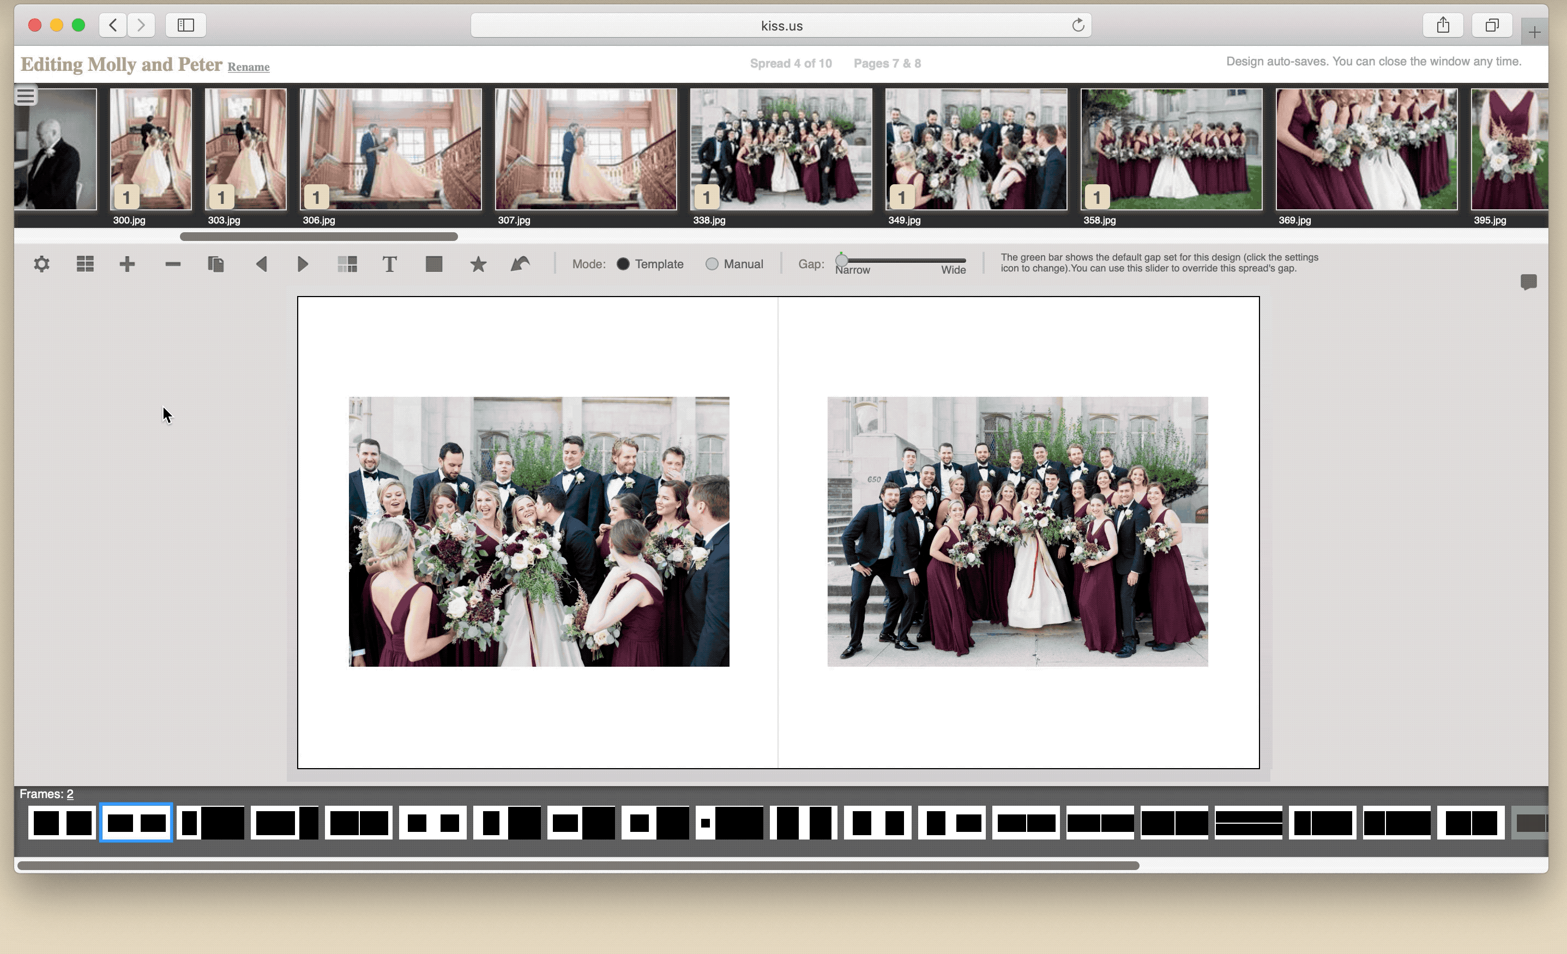
Task: Click the Wide end of Gap slider
Action: (953, 270)
